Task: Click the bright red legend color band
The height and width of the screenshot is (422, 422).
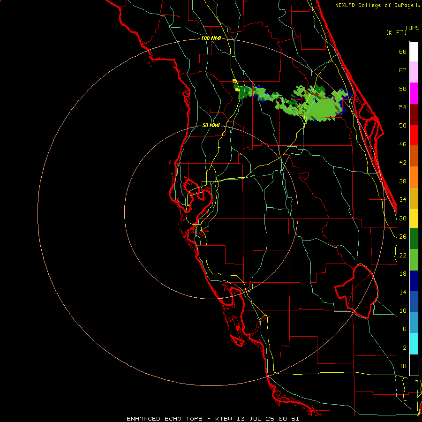Action: click(414, 135)
